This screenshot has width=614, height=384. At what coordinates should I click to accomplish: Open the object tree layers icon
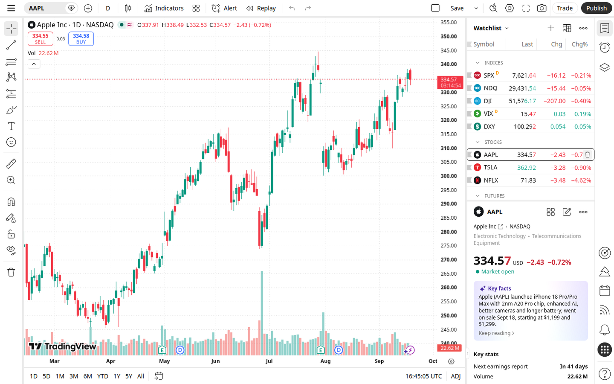(x=605, y=67)
